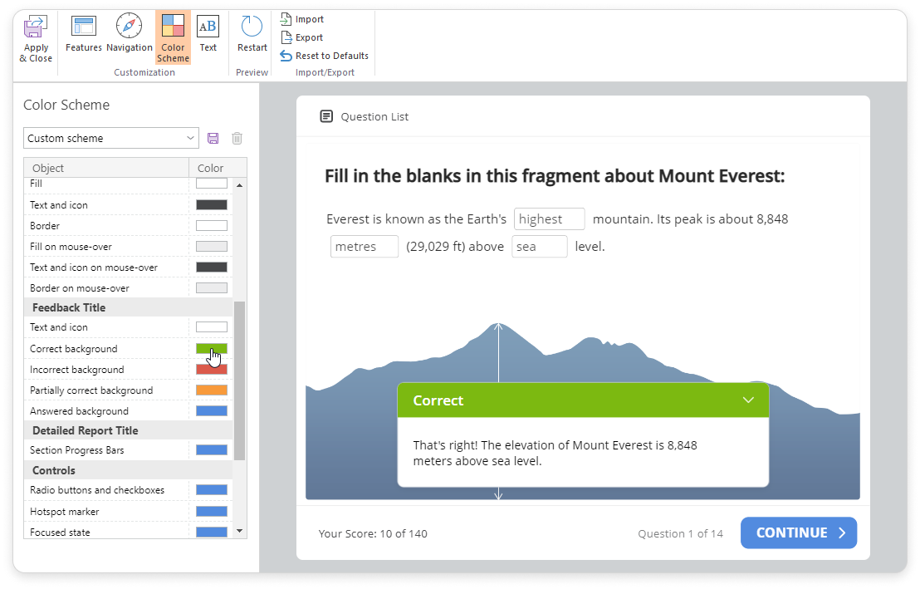Select the 'Hotspot marker' row label

pyautogui.click(x=65, y=512)
